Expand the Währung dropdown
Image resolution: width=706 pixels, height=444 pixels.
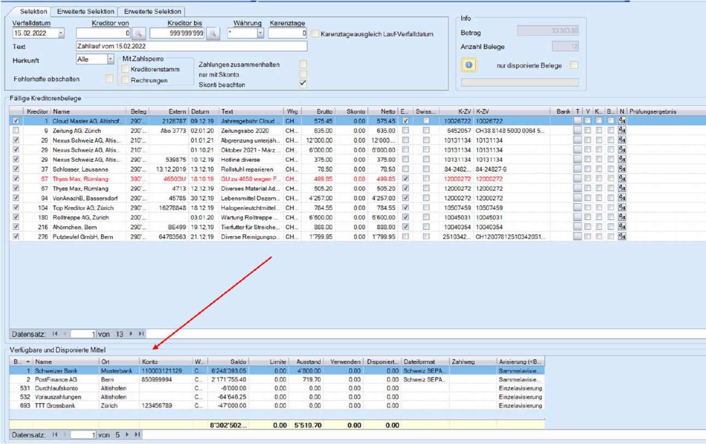pos(260,34)
